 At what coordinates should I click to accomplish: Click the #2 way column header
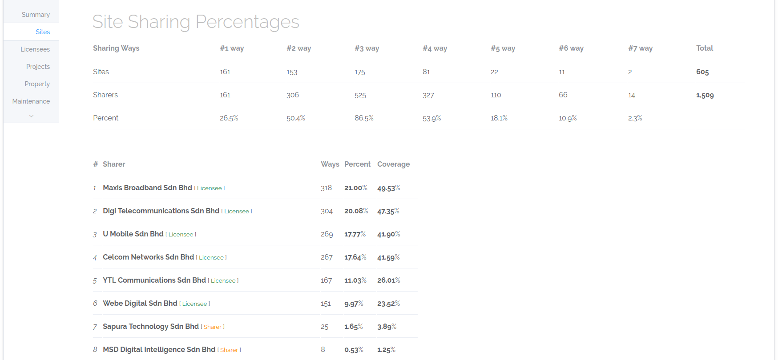click(299, 48)
